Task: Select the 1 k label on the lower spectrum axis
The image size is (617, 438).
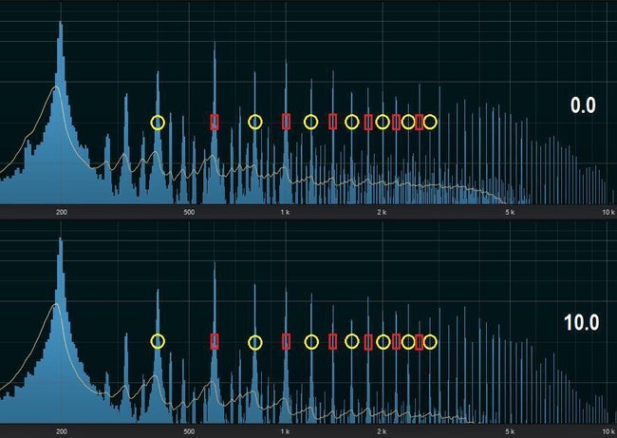Action: point(286,431)
